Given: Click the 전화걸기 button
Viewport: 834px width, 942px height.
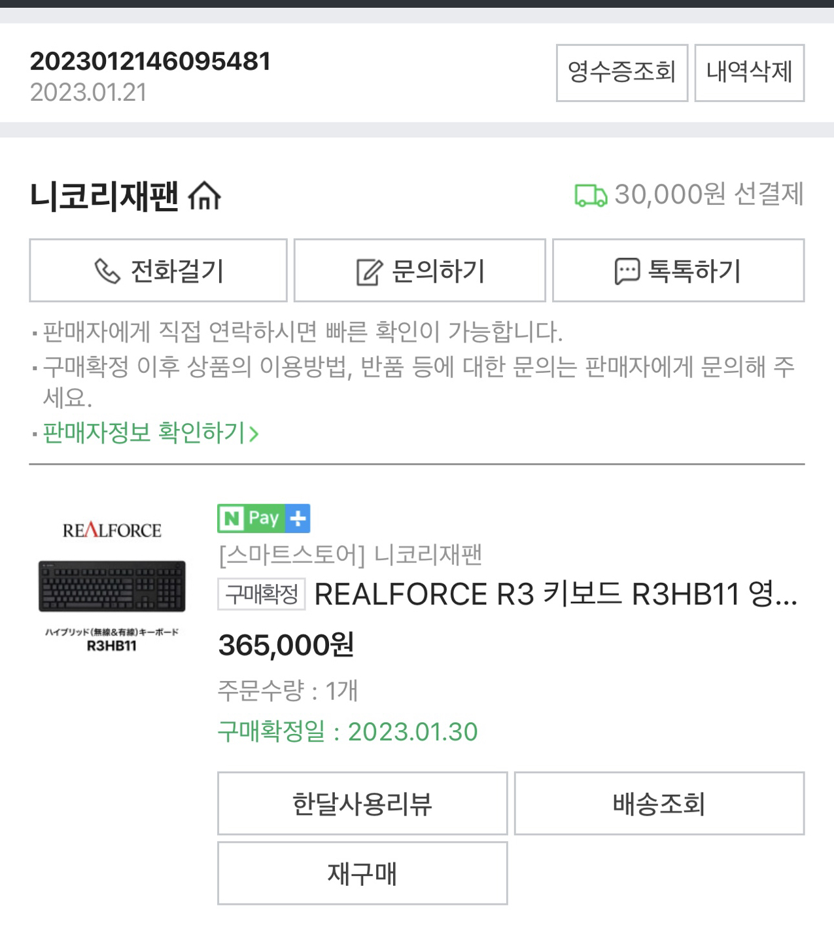Looking at the screenshot, I should (158, 270).
